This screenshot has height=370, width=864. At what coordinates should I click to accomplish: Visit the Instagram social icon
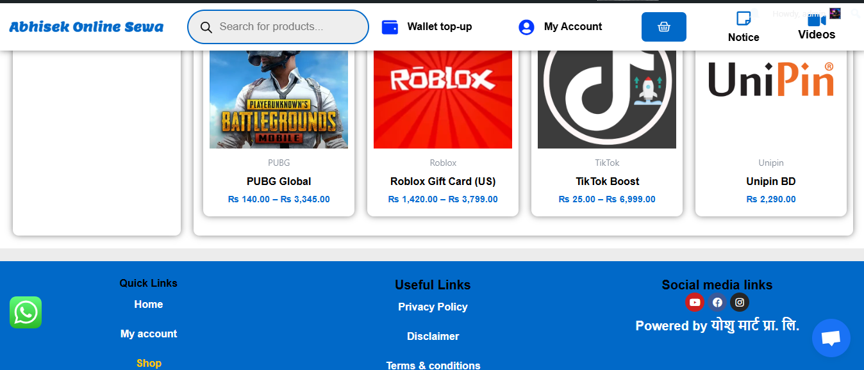(x=740, y=302)
